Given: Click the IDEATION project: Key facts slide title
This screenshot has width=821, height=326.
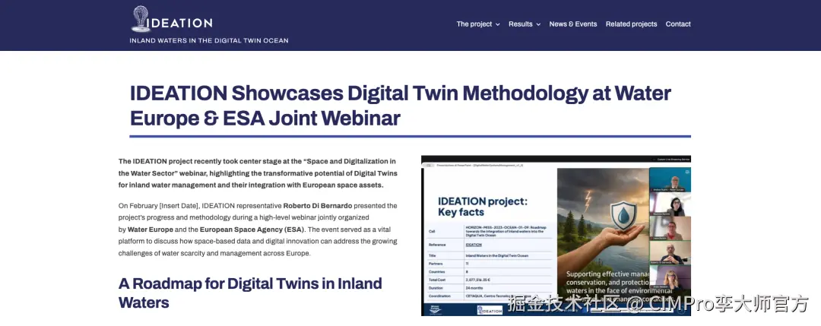Looking at the screenshot, I should click(x=482, y=206).
